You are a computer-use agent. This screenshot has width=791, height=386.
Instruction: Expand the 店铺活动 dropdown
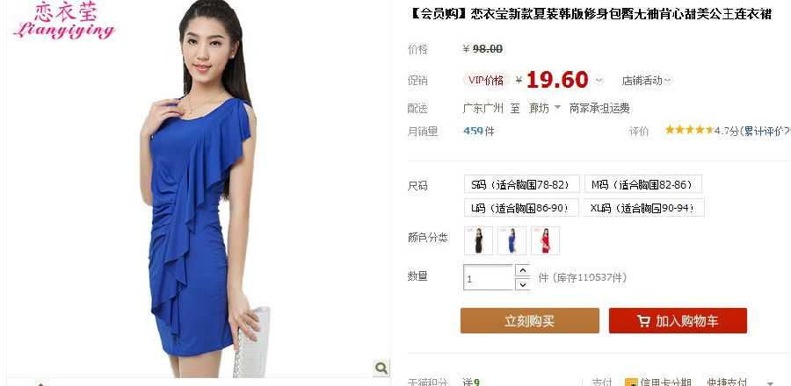(647, 80)
